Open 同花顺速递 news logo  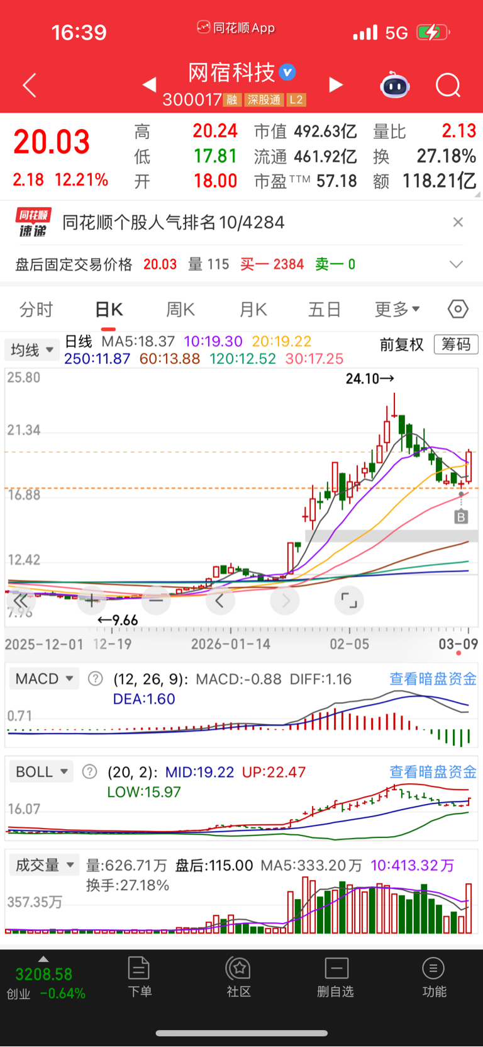click(x=33, y=222)
